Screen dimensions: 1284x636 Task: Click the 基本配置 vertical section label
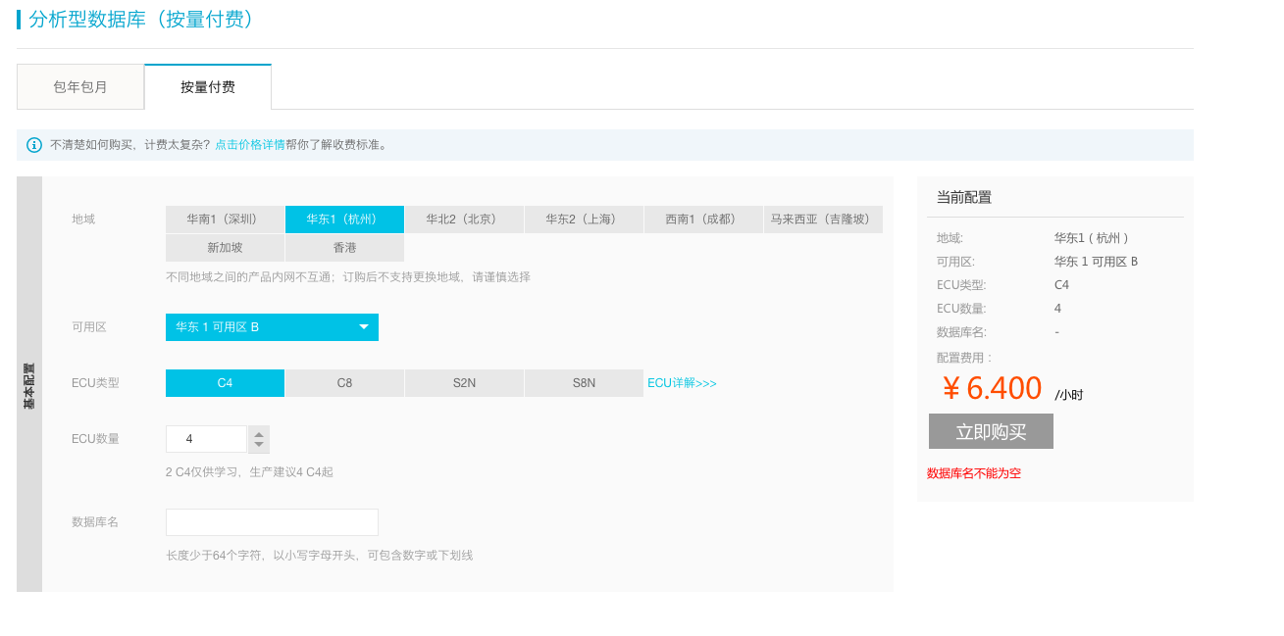29,385
